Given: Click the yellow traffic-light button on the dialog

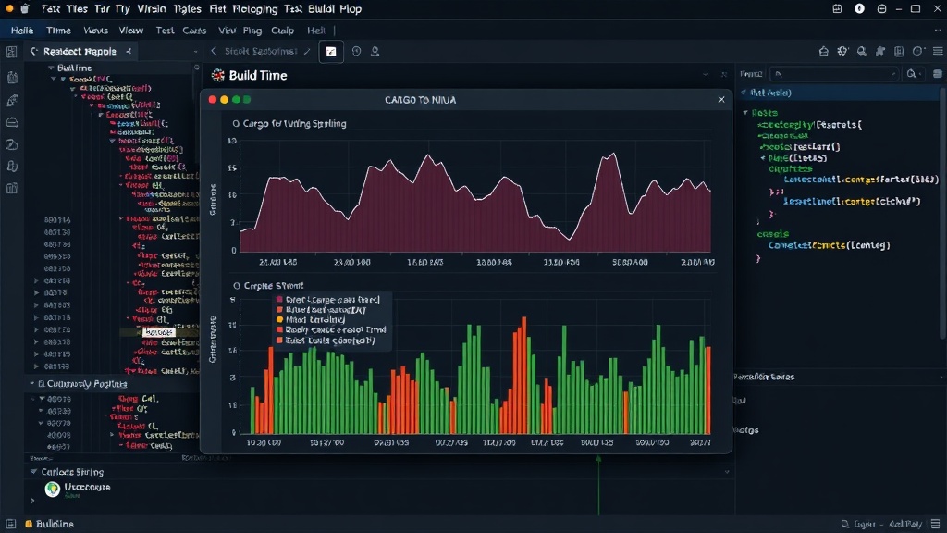Looking at the screenshot, I should [224, 100].
